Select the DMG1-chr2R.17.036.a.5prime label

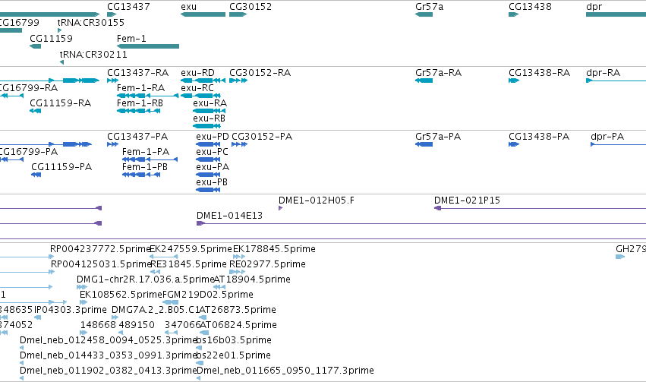click(146, 279)
